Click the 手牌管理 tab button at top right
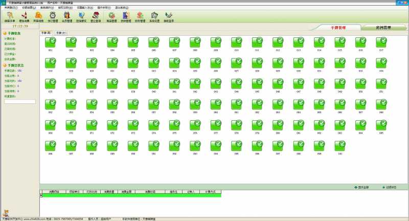 (x=338, y=28)
